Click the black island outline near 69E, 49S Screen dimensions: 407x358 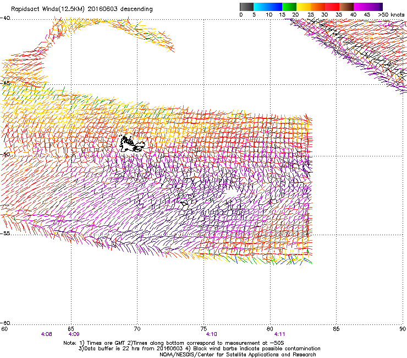pyautogui.click(x=131, y=144)
